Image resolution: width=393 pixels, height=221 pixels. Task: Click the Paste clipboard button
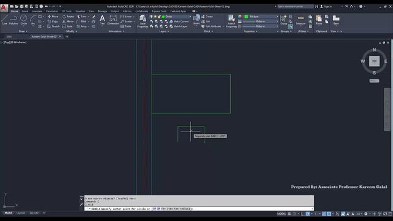319,20
